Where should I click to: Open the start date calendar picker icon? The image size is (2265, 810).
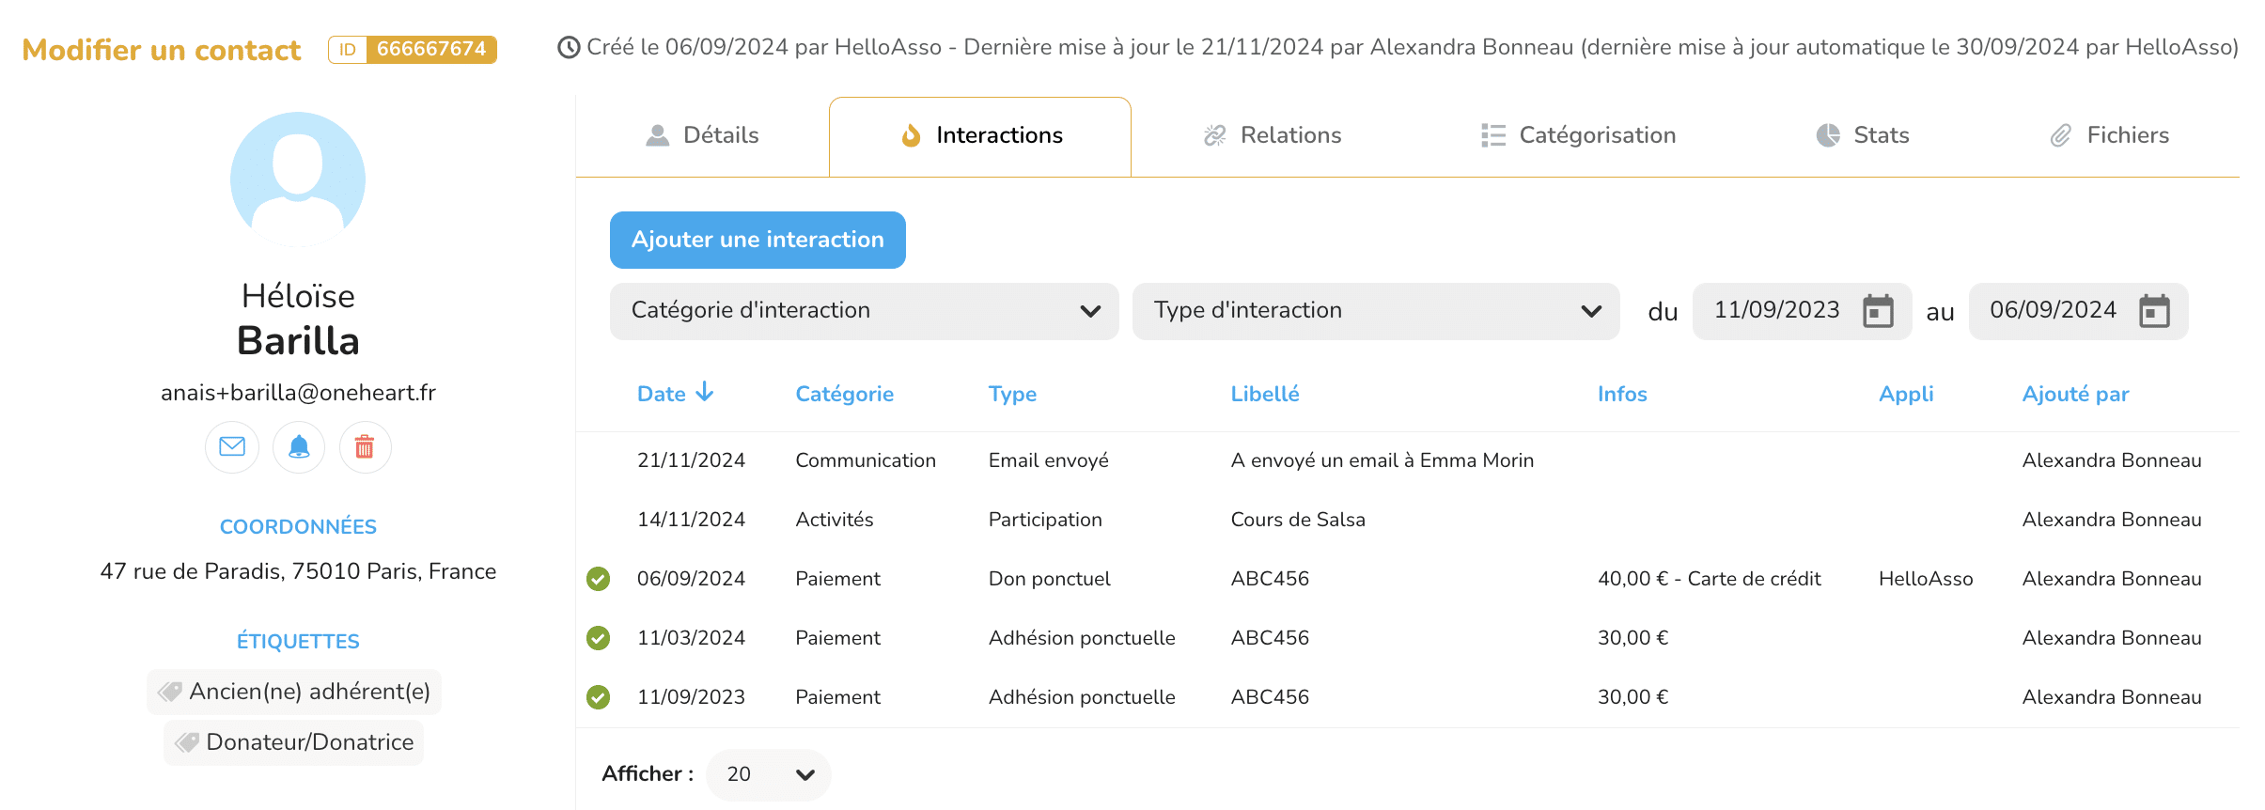coord(1878,311)
